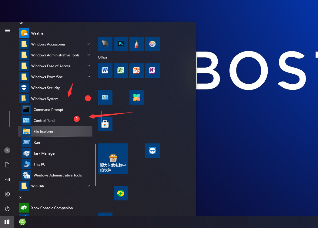Expand the Windows Ease of Access chevron
This screenshot has height=228, width=318.
pyautogui.click(x=89, y=66)
